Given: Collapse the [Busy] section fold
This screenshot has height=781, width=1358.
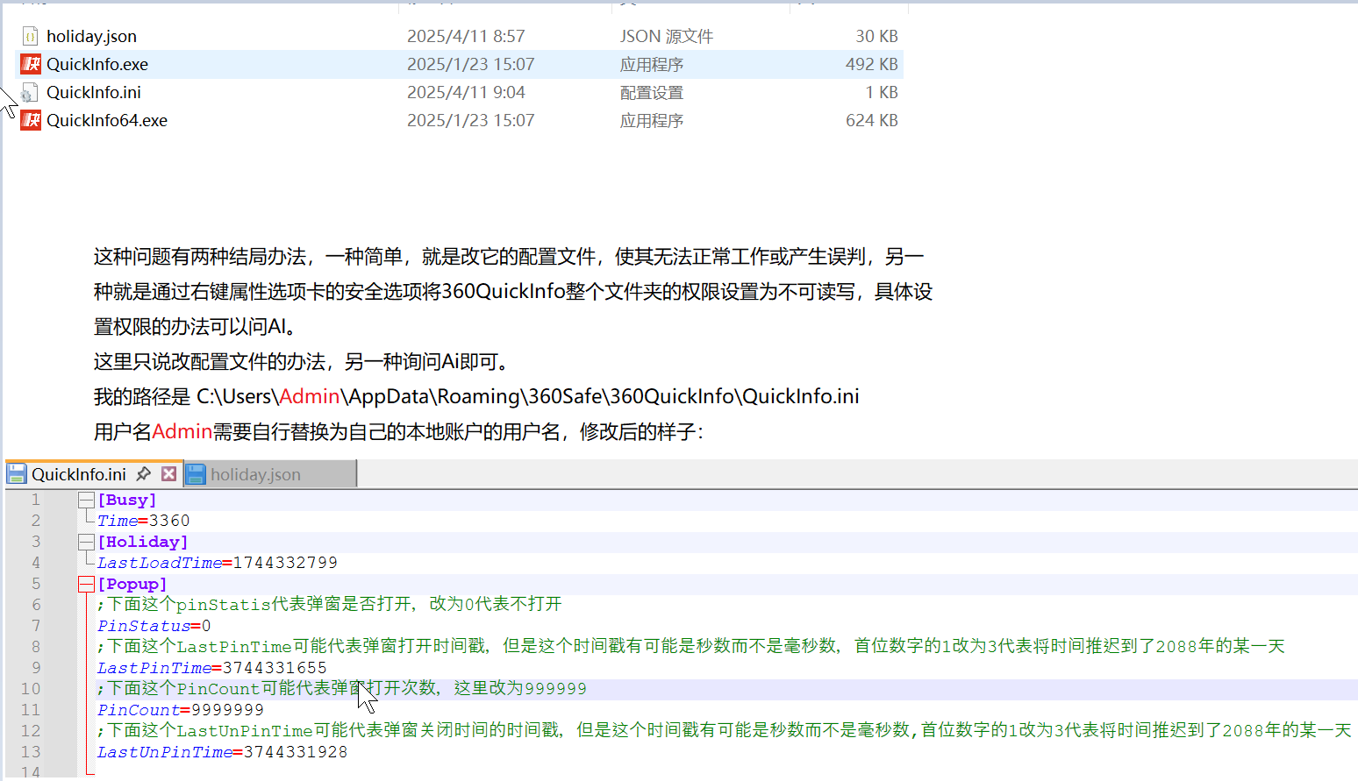Looking at the screenshot, I should tap(86, 500).
